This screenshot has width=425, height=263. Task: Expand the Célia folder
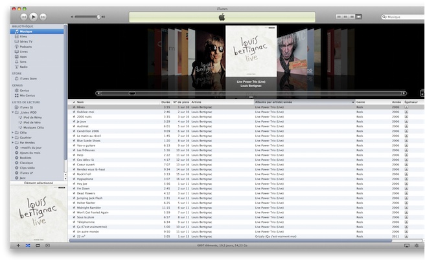[12, 132]
